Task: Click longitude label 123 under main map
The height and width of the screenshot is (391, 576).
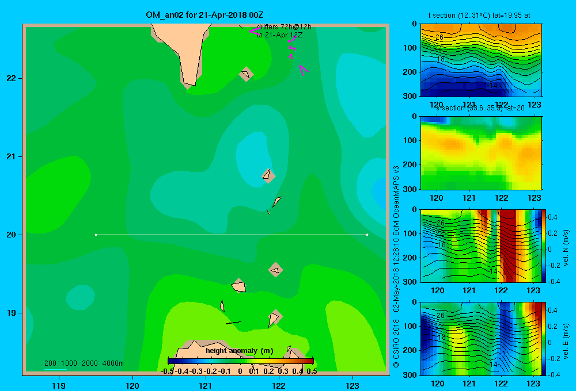Action: click(x=353, y=386)
